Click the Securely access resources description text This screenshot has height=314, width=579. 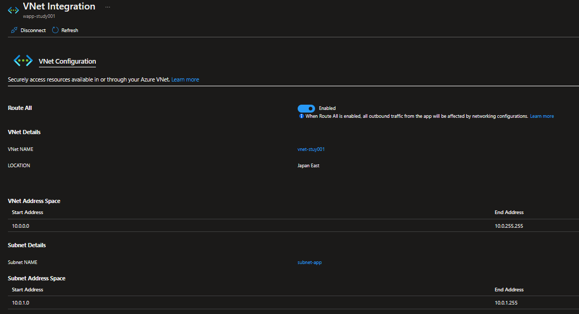[x=89, y=79]
